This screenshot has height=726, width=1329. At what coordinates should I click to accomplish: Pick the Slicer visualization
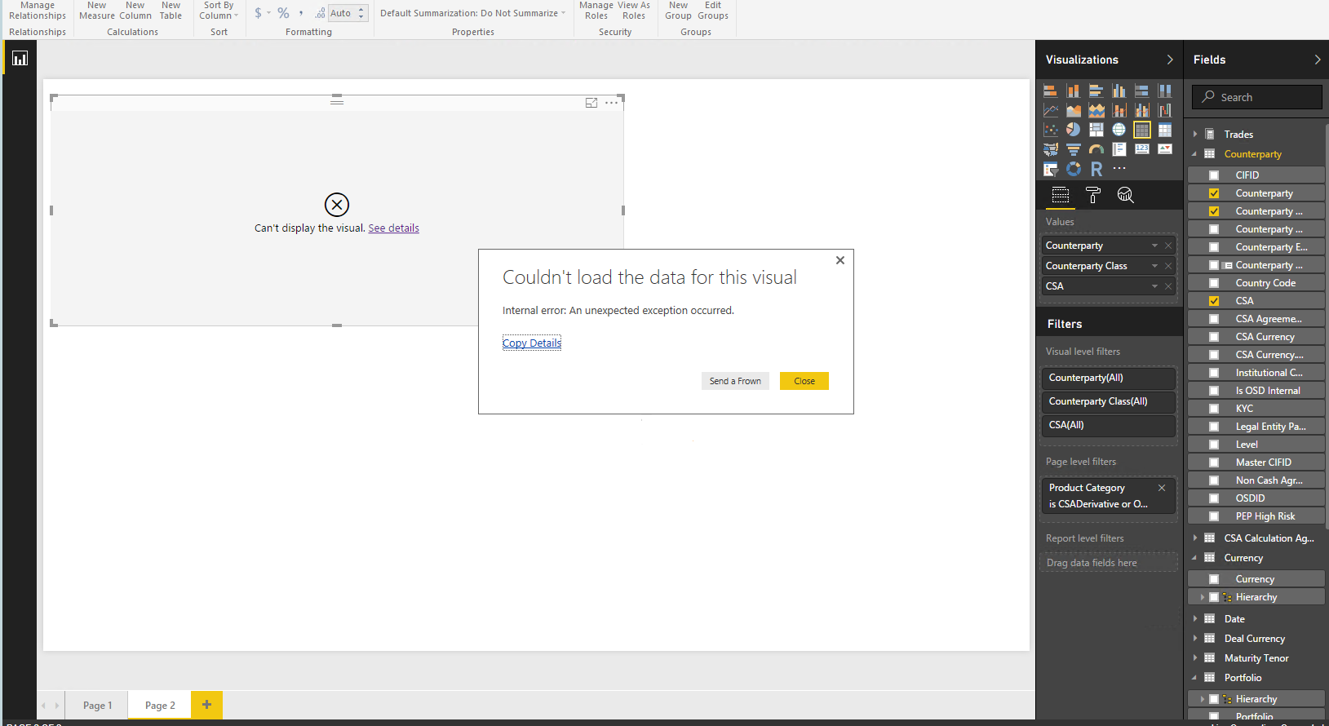point(1051,169)
